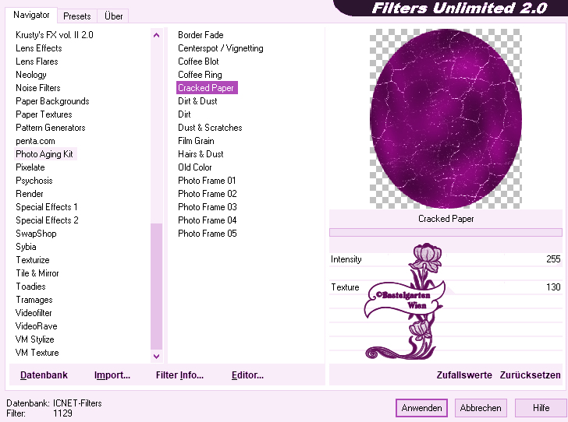Click the category list scroll down arrow
The height and width of the screenshot is (422, 568).
pos(157,356)
